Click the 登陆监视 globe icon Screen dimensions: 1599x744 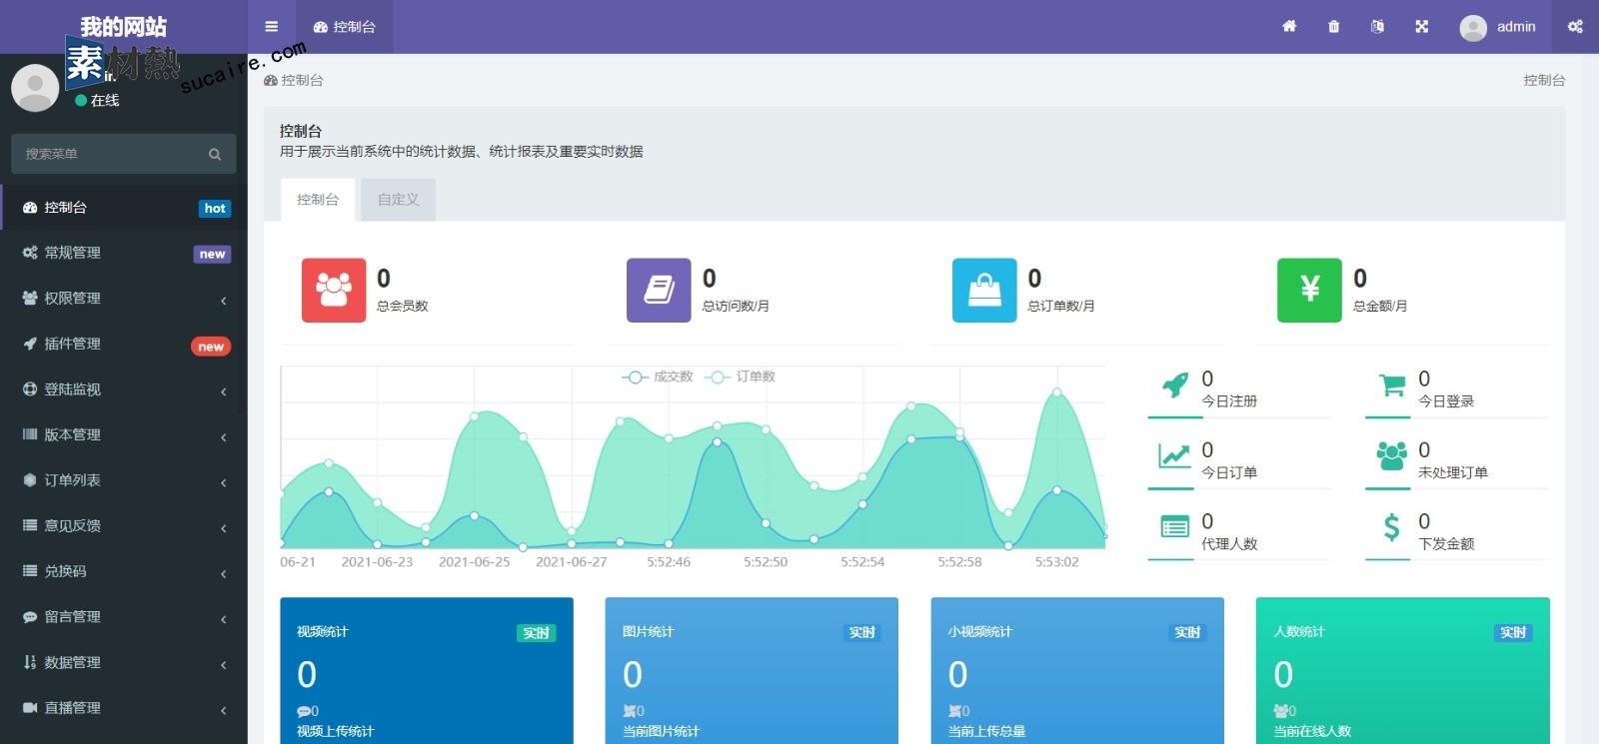[x=30, y=389]
